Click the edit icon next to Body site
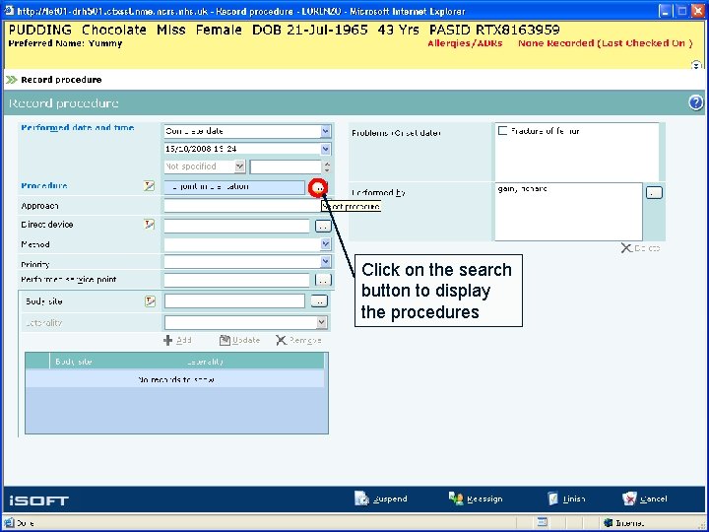Viewport: 709px width, 532px height. (150, 301)
